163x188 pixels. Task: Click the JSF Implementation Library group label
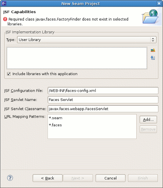click(x=30, y=32)
